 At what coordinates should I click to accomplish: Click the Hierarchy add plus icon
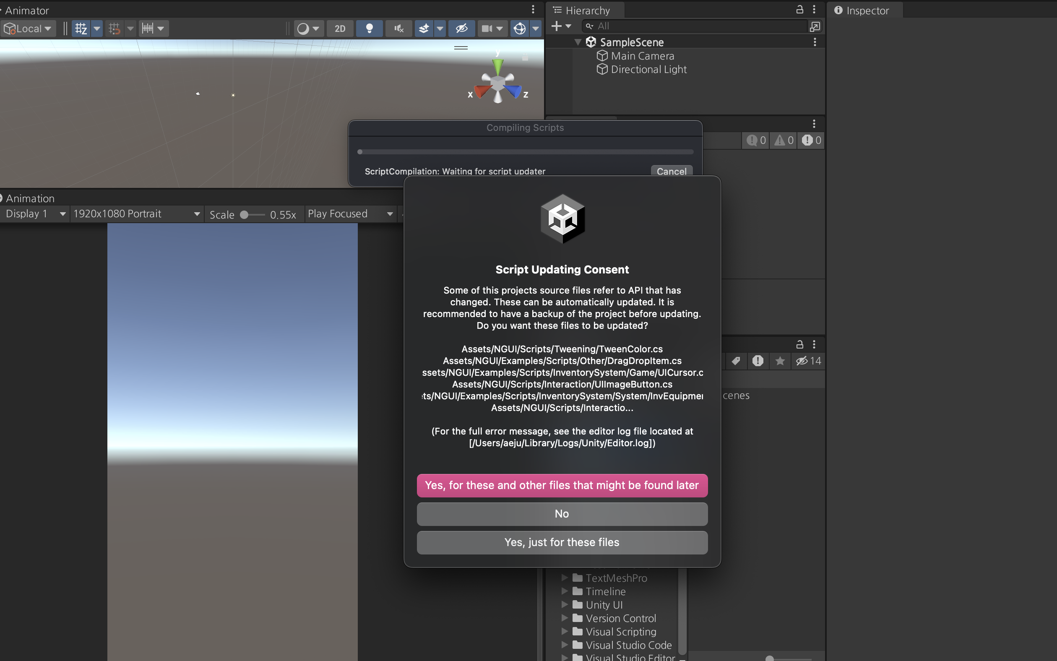click(556, 26)
